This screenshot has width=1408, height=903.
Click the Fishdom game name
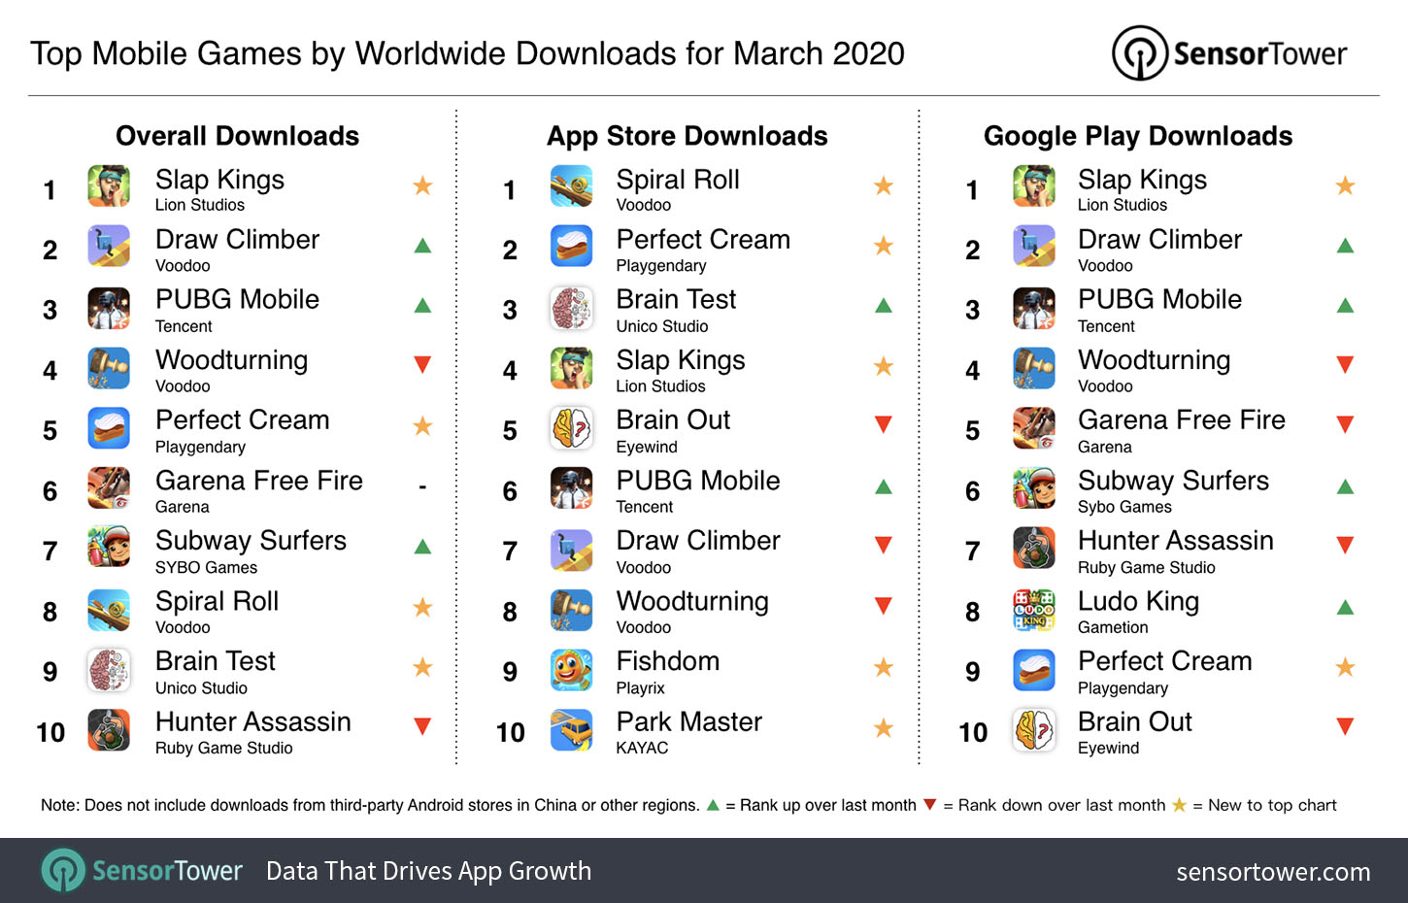pyautogui.click(x=668, y=661)
